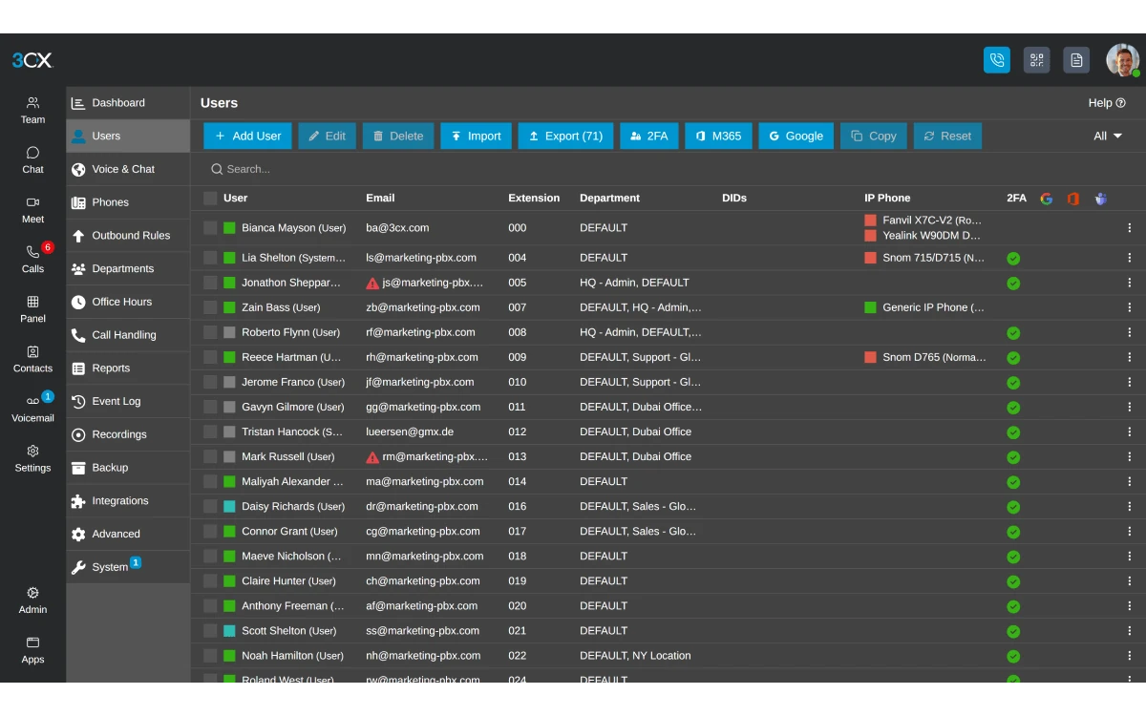This screenshot has width=1146, height=716.
Task: Open Call Handling section
Action: [128, 335]
